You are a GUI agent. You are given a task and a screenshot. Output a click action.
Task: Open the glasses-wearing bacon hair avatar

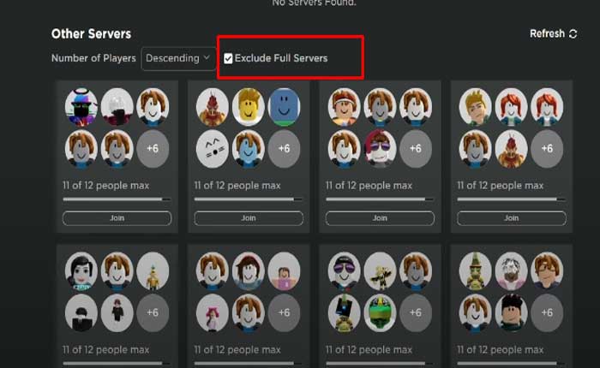(547, 271)
